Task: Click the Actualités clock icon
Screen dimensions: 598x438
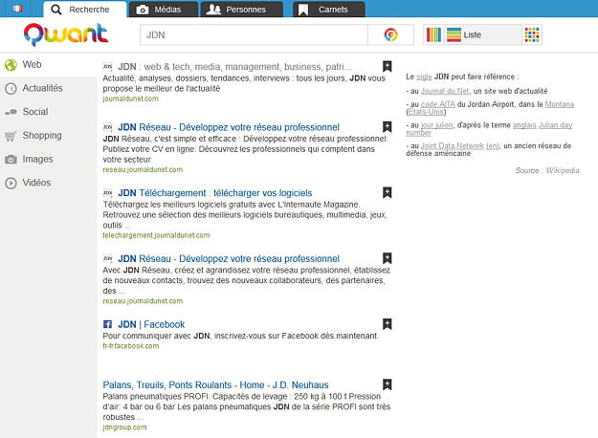Action: [x=11, y=89]
